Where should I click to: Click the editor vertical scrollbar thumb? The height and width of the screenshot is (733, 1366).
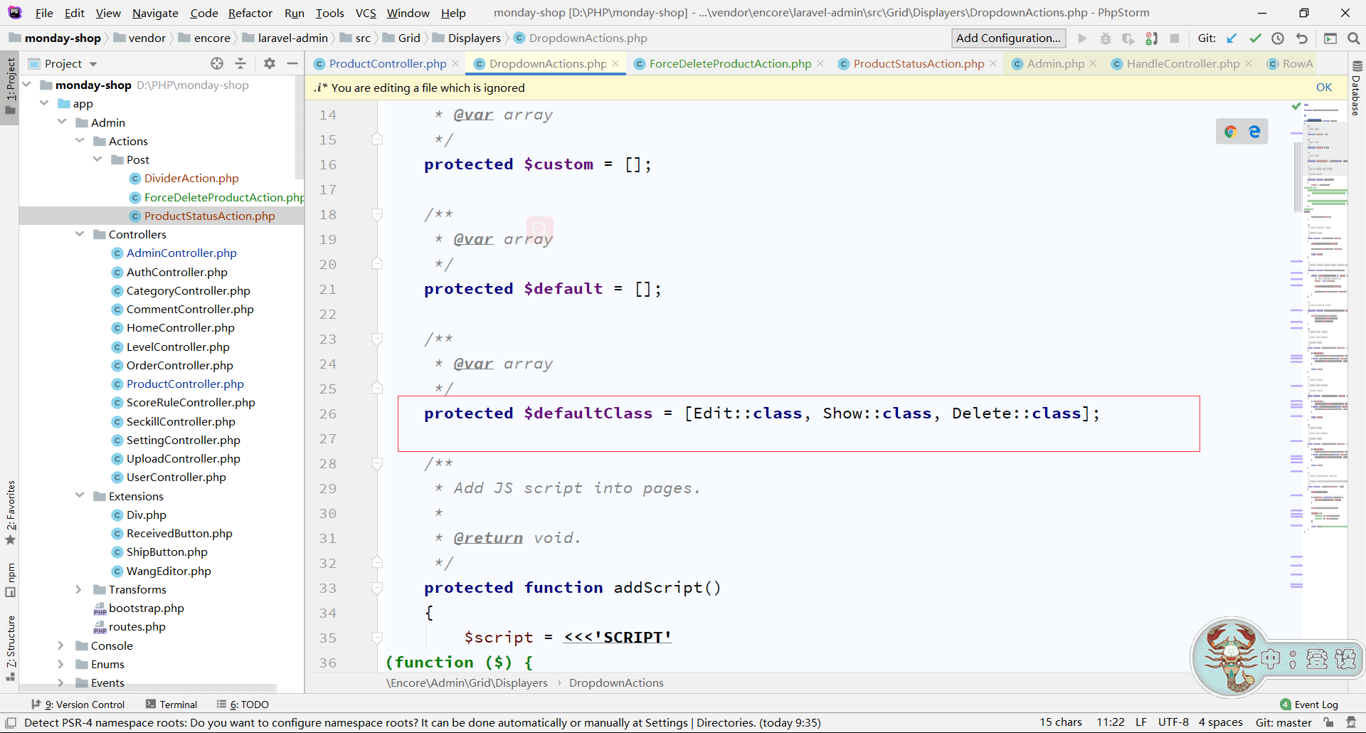point(1298,176)
